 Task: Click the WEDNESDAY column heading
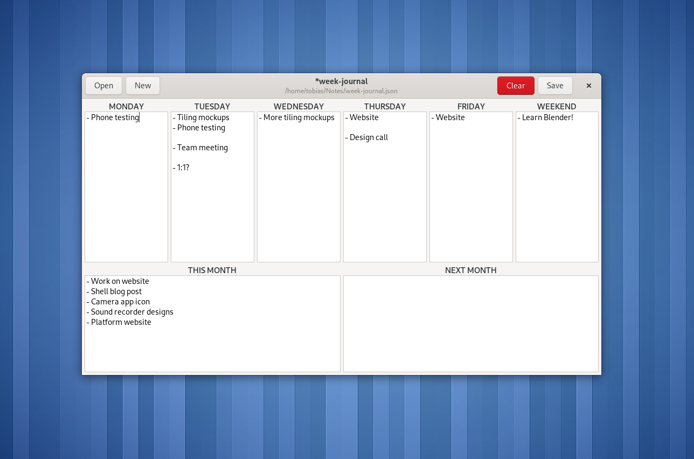click(x=299, y=106)
